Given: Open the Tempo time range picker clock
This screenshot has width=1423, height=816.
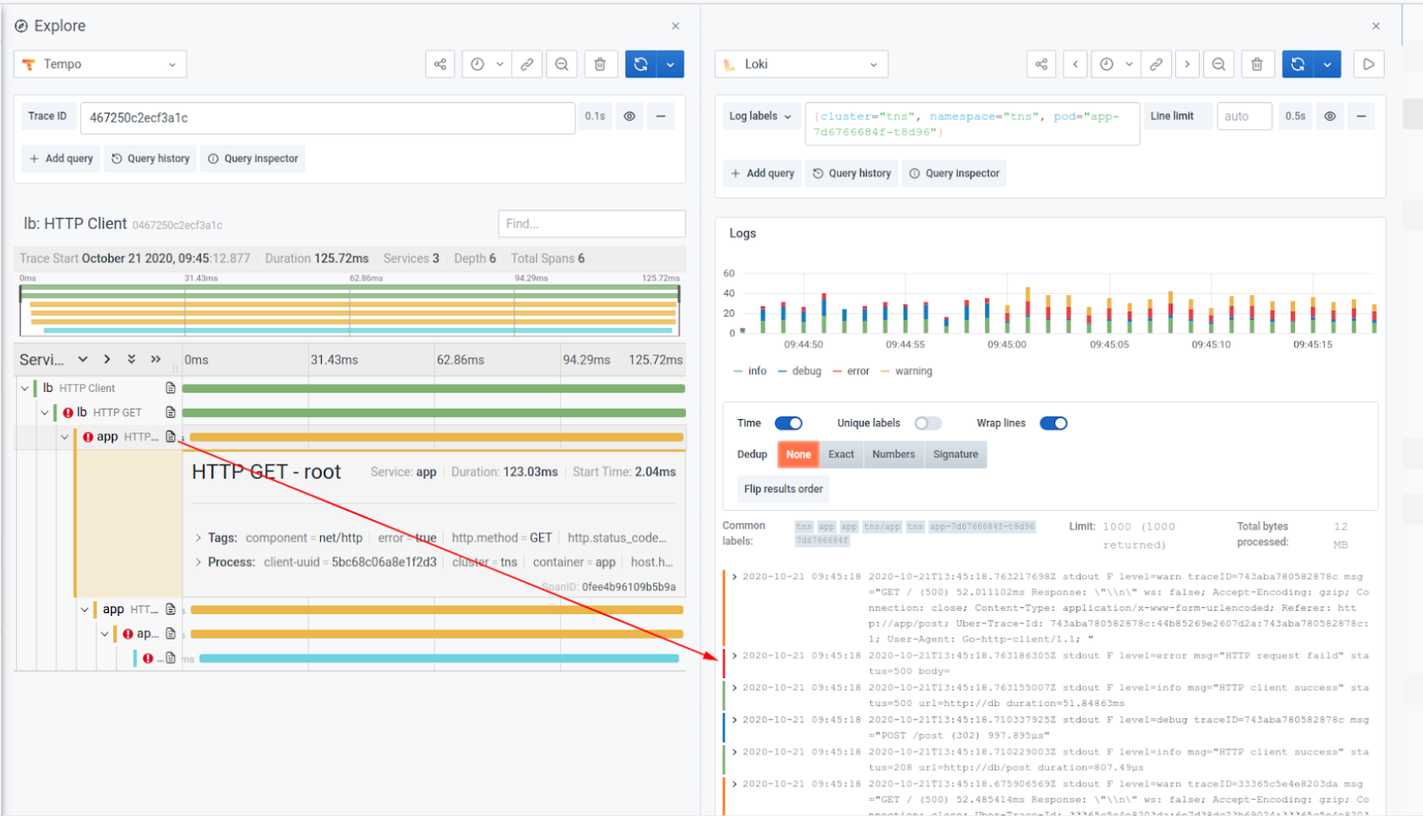Looking at the screenshot, I should point(478,64).
